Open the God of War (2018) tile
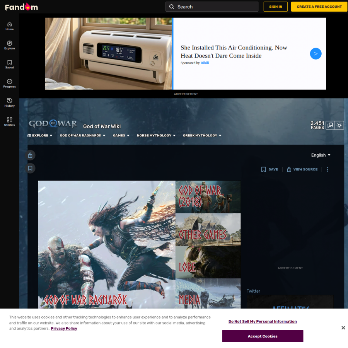The width and height of the screenshot is (348, 348). coord(208,197)
